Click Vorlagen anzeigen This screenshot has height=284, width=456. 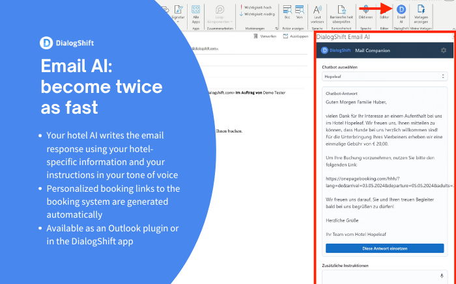coord(421,14)
